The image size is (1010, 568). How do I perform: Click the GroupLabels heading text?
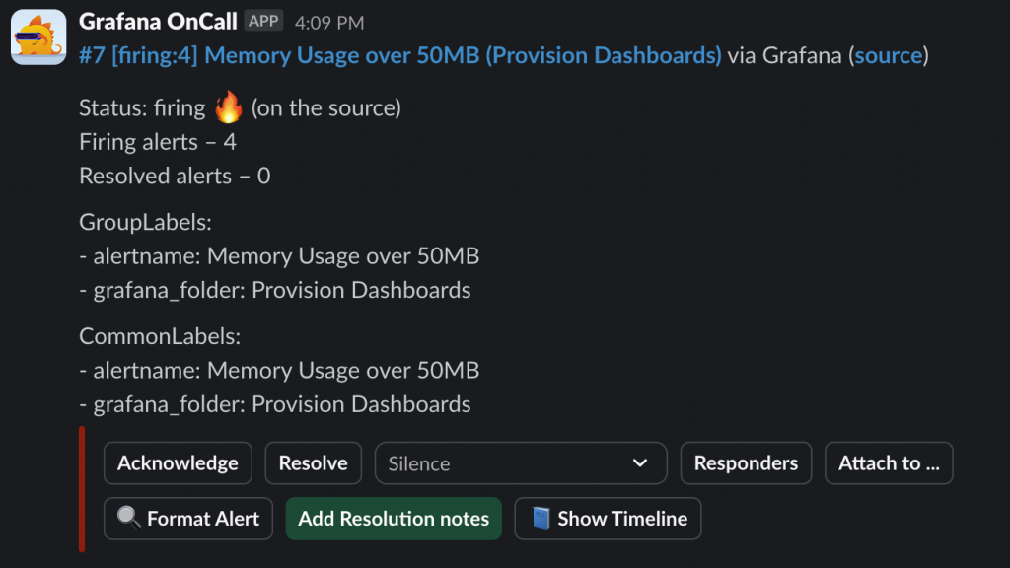point(145,223)
